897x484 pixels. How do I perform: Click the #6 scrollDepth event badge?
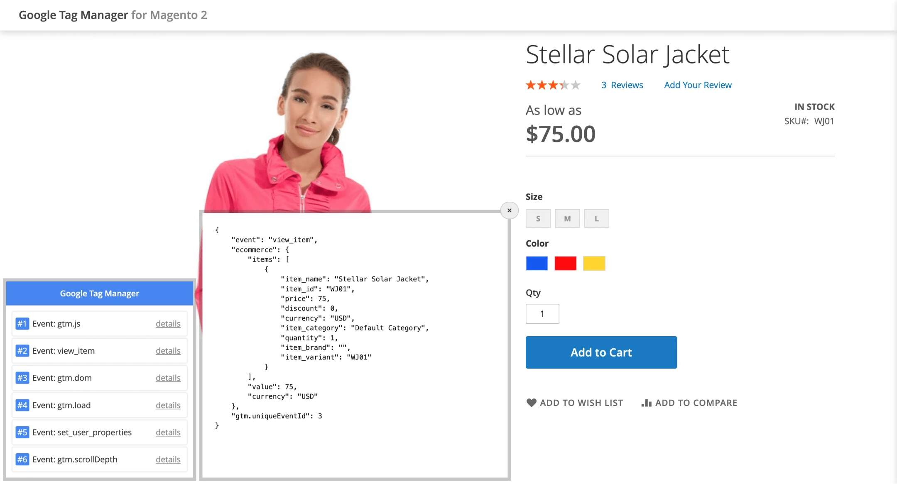click(22, 460)
